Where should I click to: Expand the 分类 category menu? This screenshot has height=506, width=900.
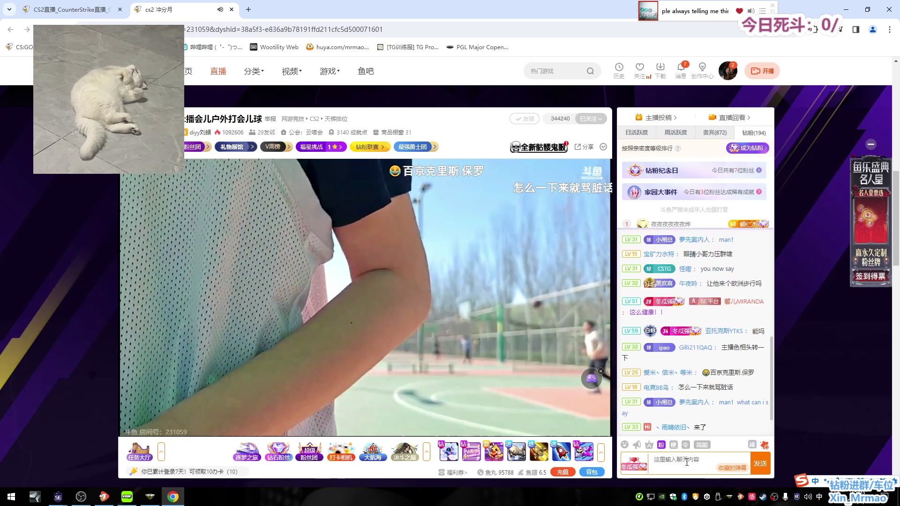tap(254, 71)
